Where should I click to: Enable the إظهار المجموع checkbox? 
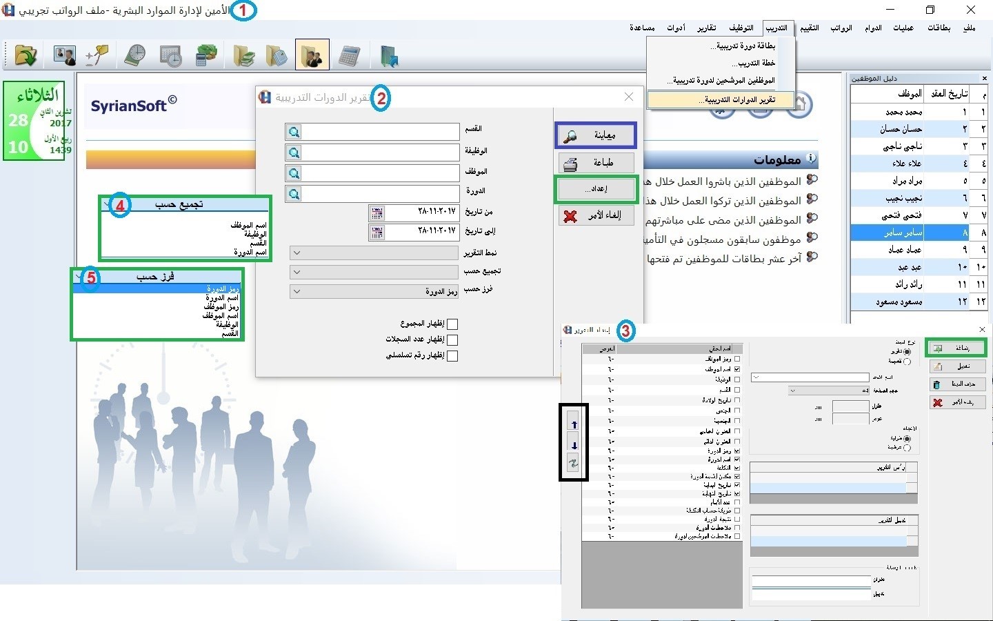pos(452,324)
